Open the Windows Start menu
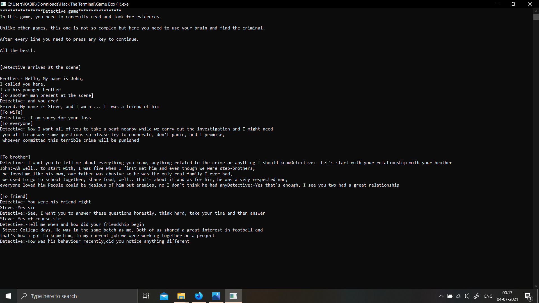This screenshot has height=303, width=539. click(8, 296)
